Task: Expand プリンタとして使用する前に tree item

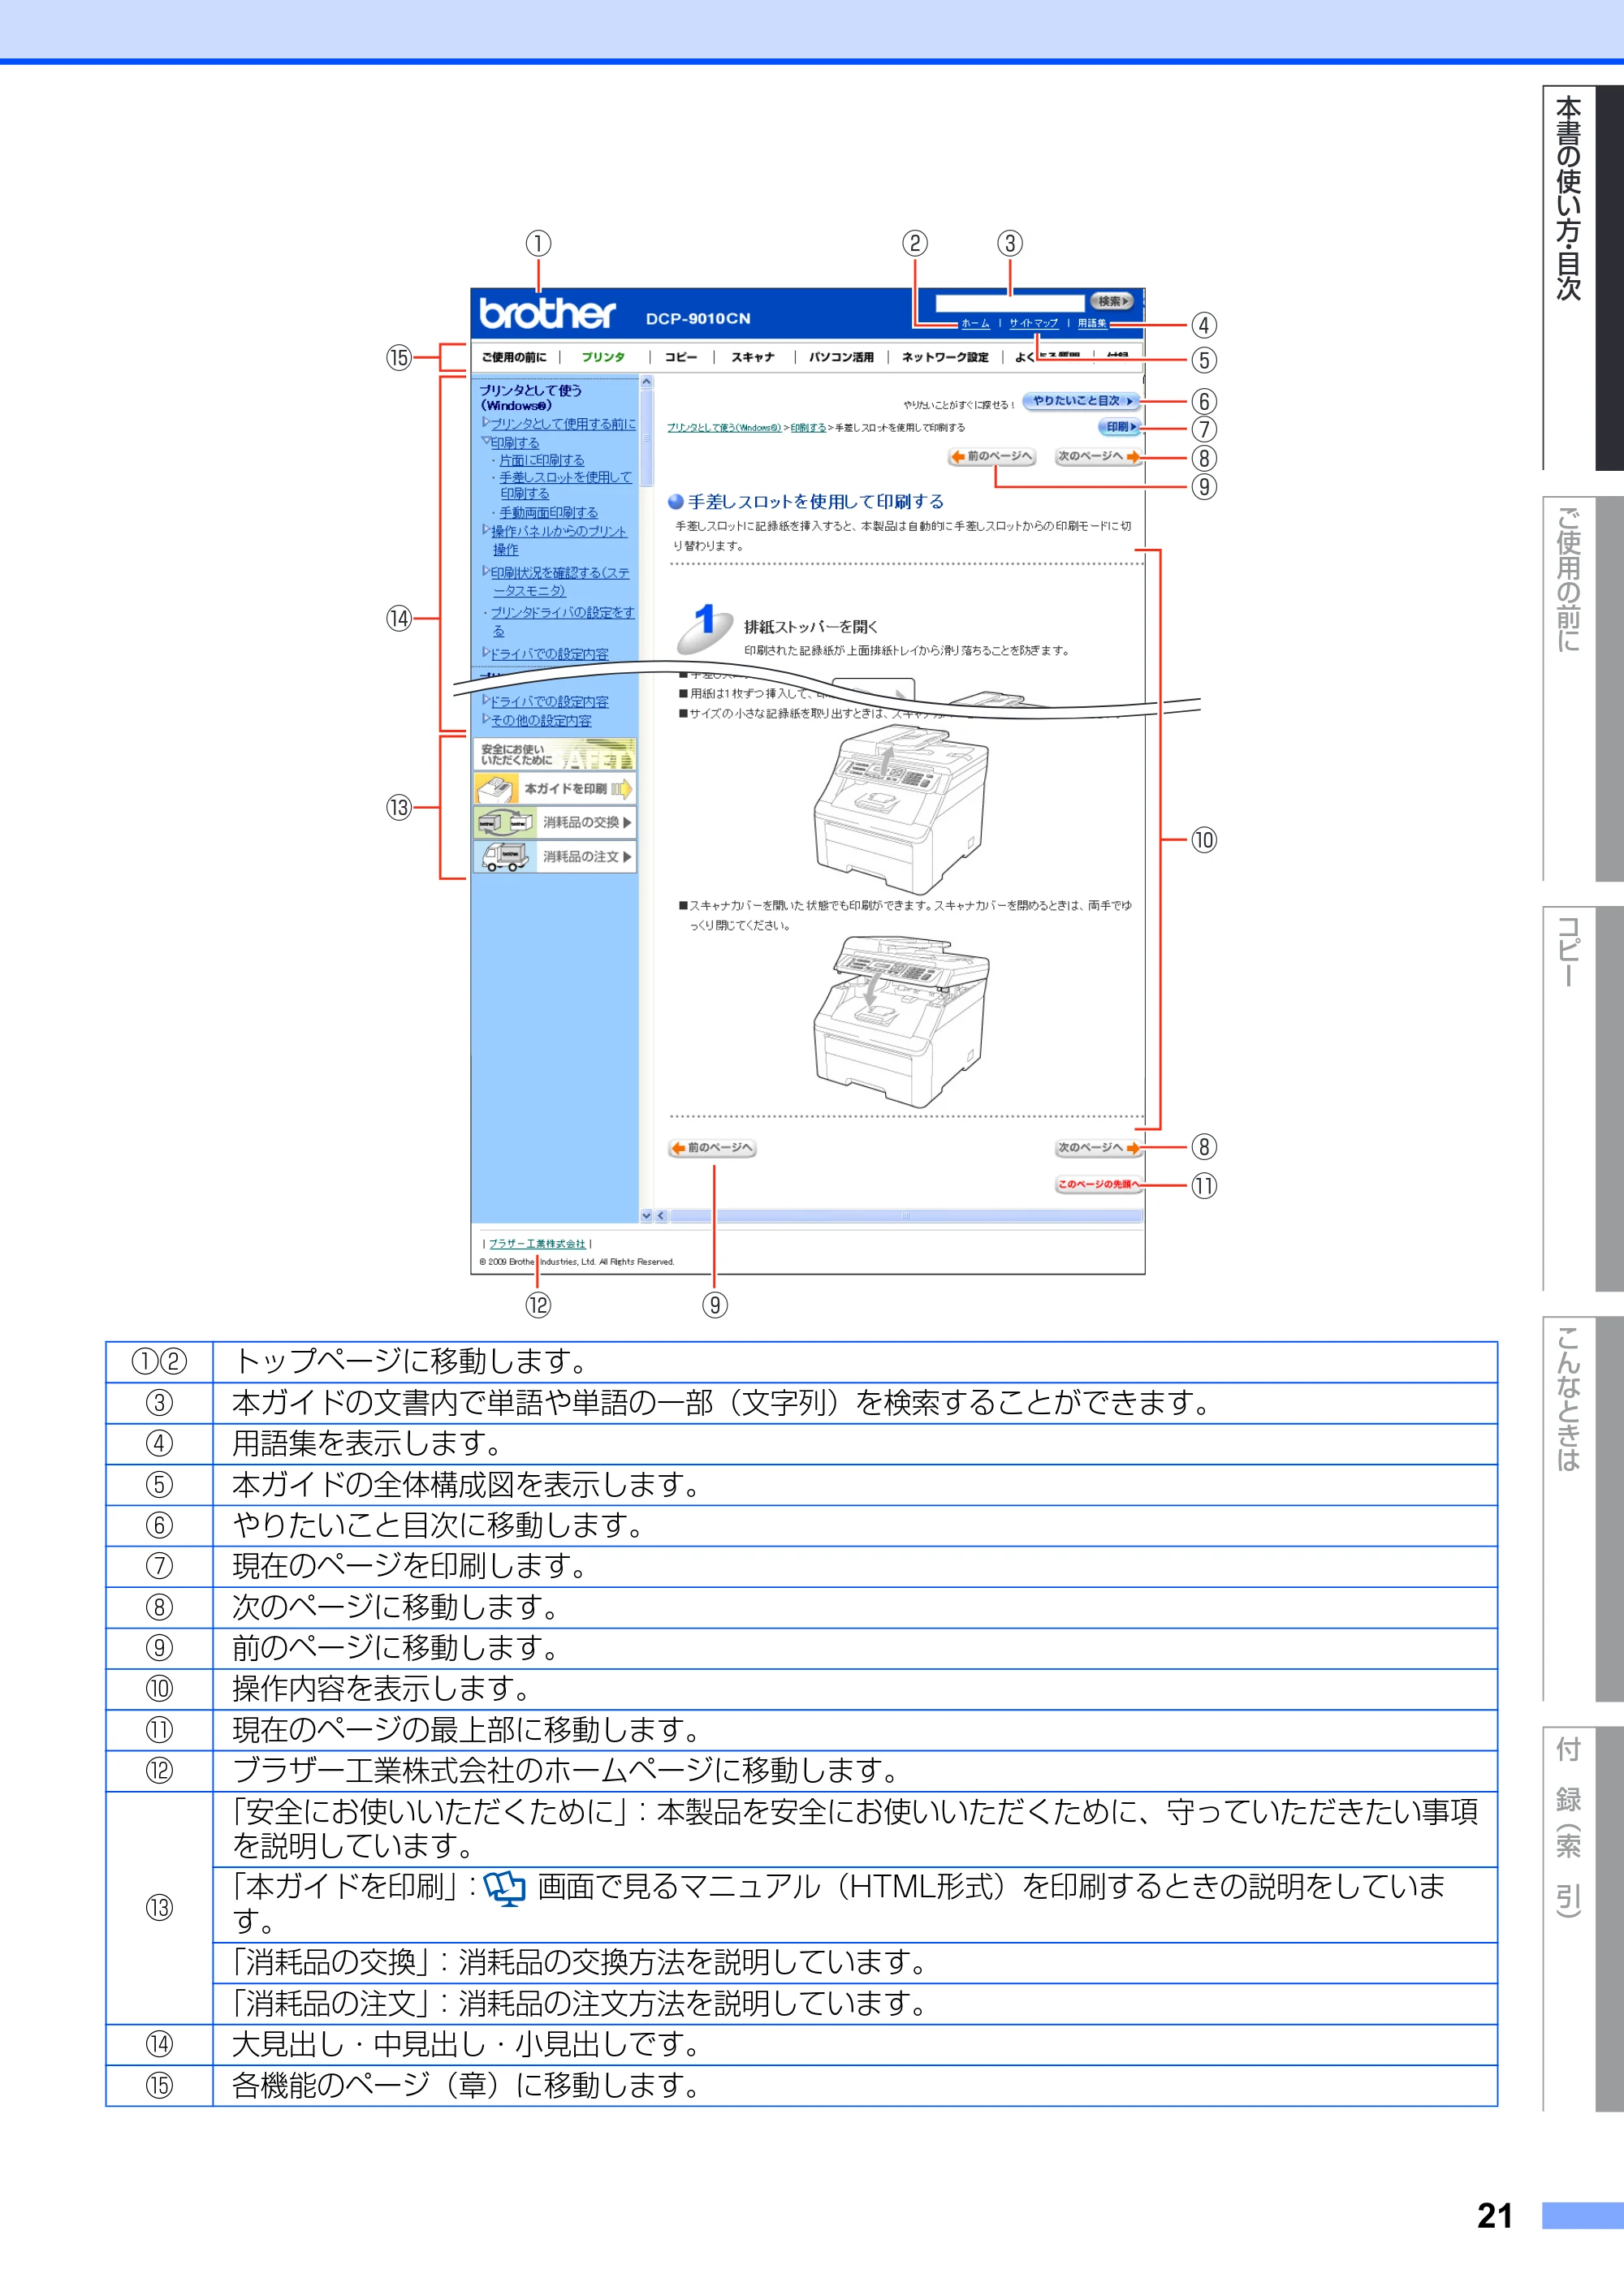Action: click(x=486, y=423)
